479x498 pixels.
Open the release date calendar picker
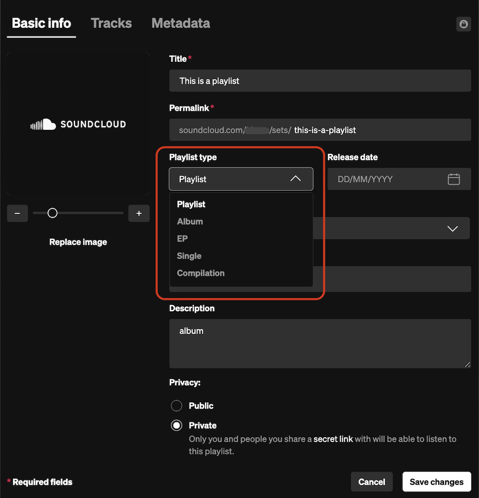[453, 179]
